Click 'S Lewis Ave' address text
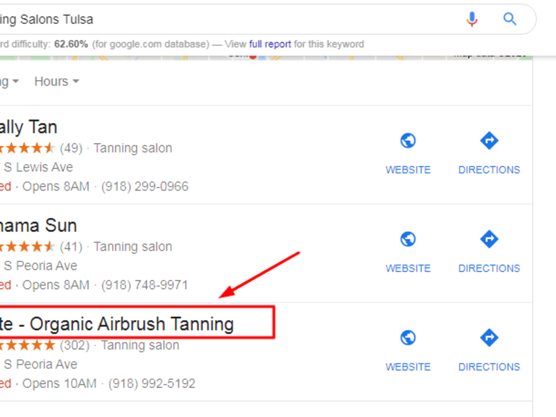Image resolution: width=556 pixels, height=417 pixels. [x=38, y=167]
